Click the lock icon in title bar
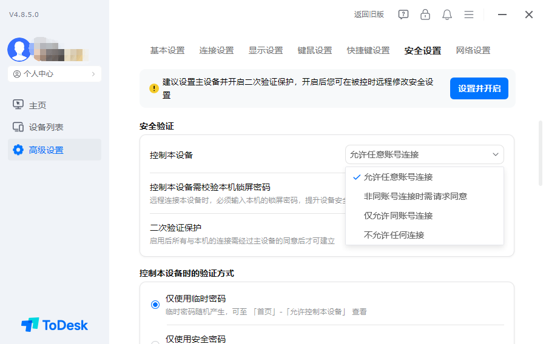Screen dimensions: 546x344 tap(425, 15)
